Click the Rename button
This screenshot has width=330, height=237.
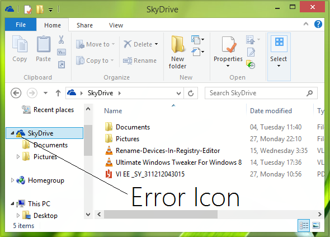pyautogui.click(x=140, y=61)
